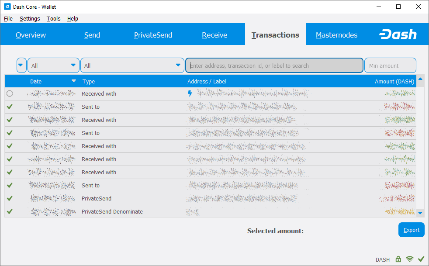Click the confirmed checkmark of PrivateSend Denominate row
The width and height of the screenshot is (429, 266).
(10, 211)
